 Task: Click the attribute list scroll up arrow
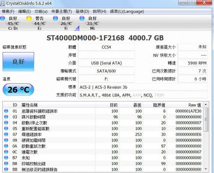[206, 105]
